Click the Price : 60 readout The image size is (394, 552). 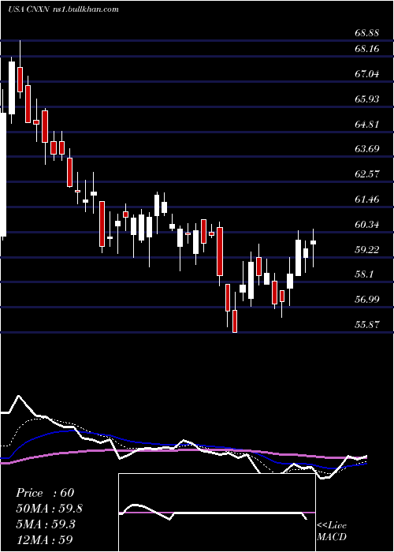coord(45,493)
